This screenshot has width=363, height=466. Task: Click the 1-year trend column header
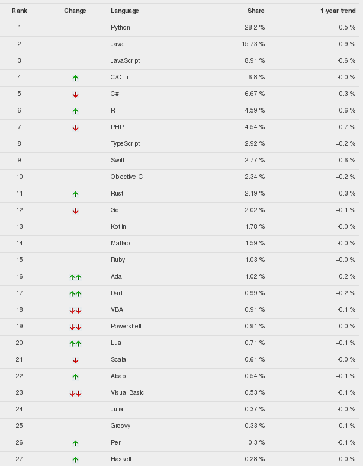[x=338, y=11]
